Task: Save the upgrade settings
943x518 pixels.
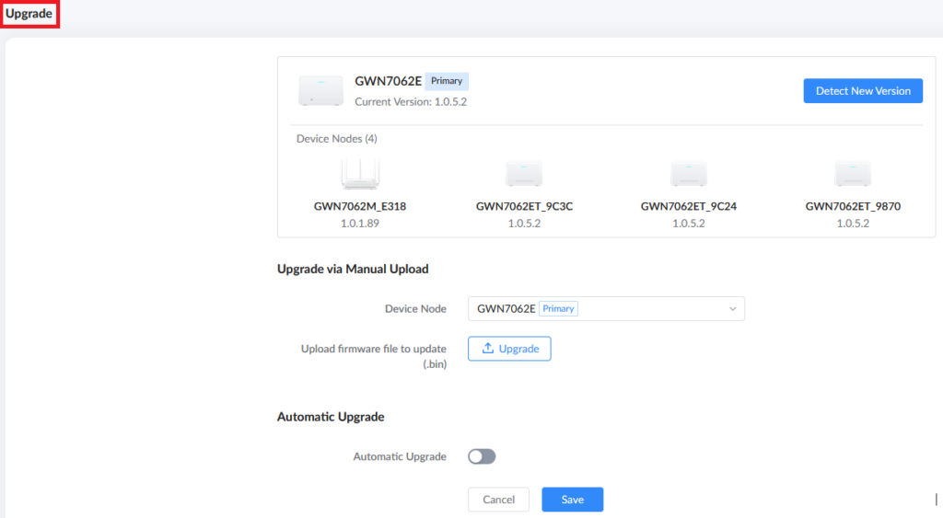Action: click(x=573, y=500)
